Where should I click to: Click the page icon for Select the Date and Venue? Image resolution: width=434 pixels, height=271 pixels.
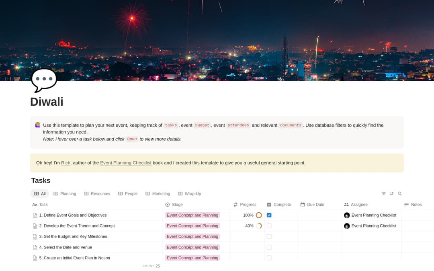35,247
